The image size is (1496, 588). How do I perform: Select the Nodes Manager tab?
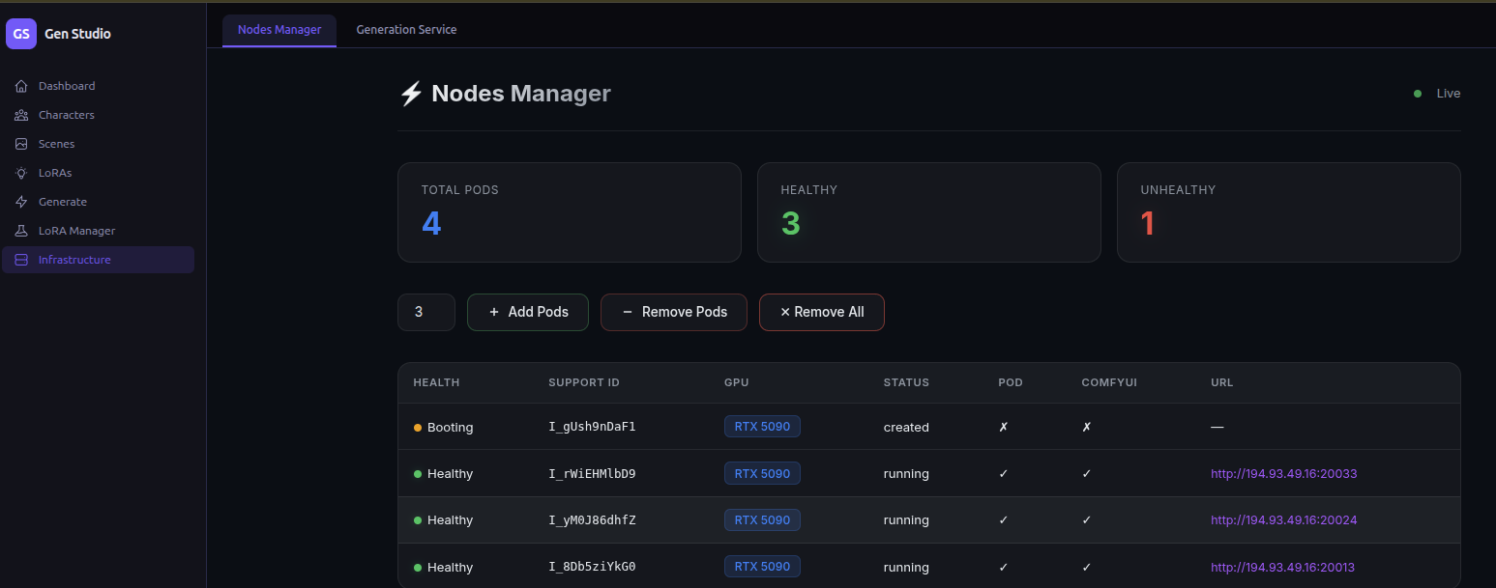[x=279, y=30]
